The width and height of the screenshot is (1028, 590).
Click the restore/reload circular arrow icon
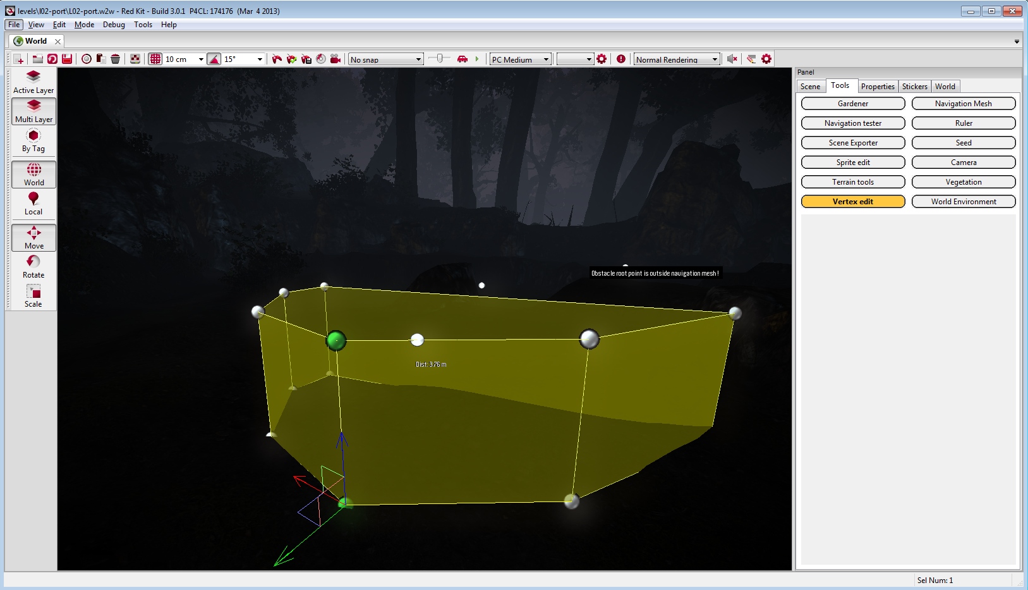(52, 59)
